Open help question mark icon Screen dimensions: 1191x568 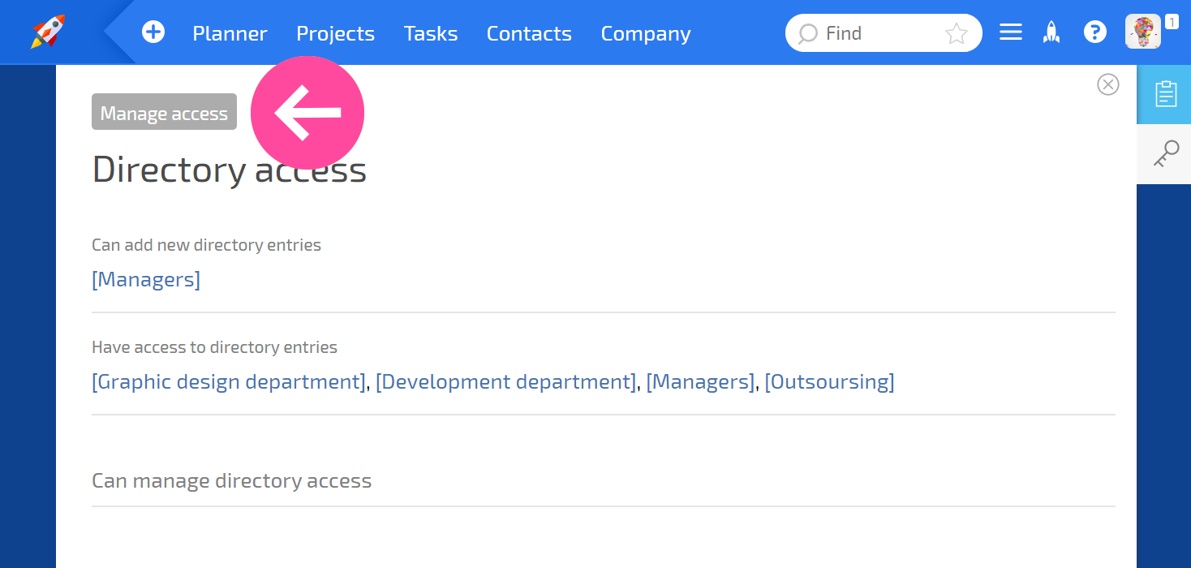point(1095,32)
